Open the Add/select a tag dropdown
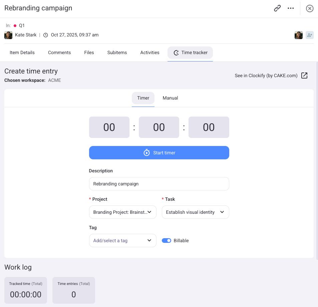The width and height of the screenshot is (318, 307). [x=122, y=241]
